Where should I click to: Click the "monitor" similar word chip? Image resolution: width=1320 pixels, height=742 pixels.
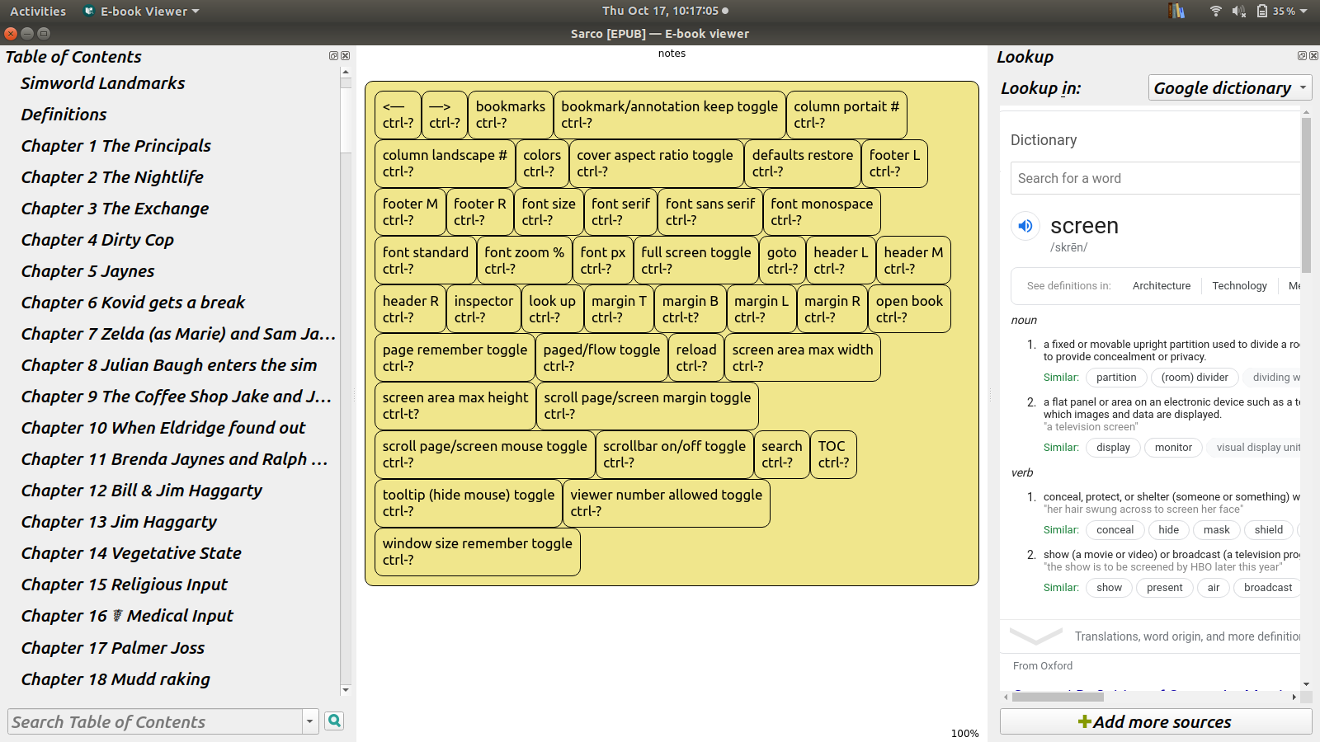(1173, 448)
